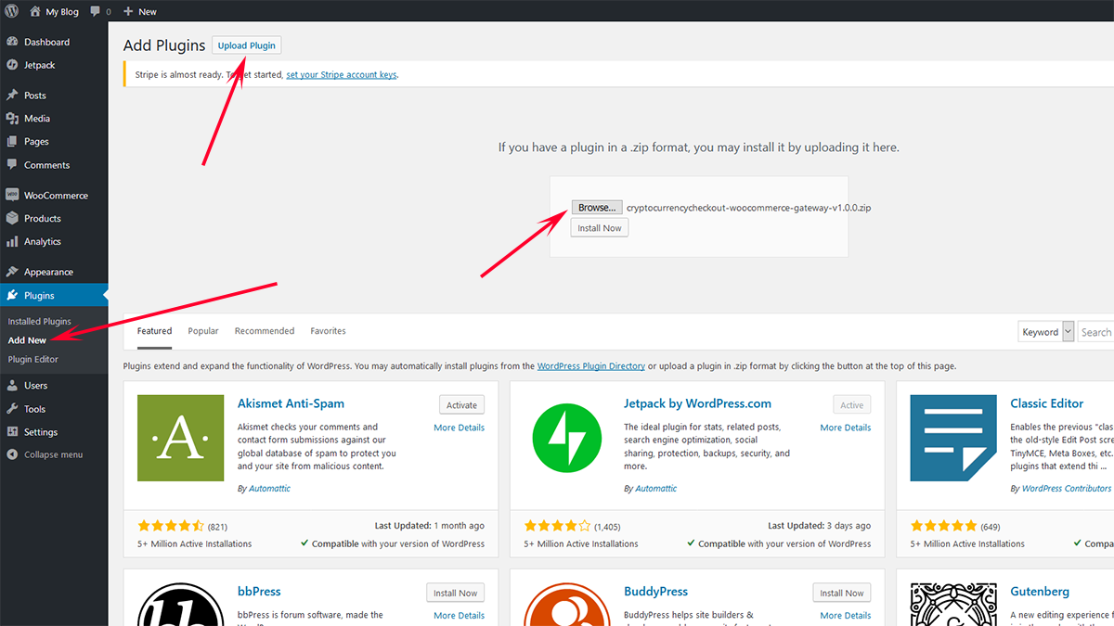This screenshot has width=1114, height=626.
Task: Click the WordPress logo in admin bar
Action: (x=12, y=11)
